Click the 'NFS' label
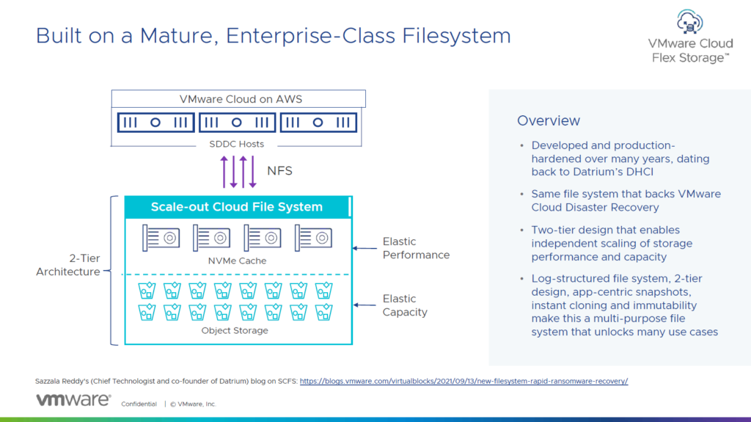The width and height of the screenshot is (751, 422). (x=279, y=171)
